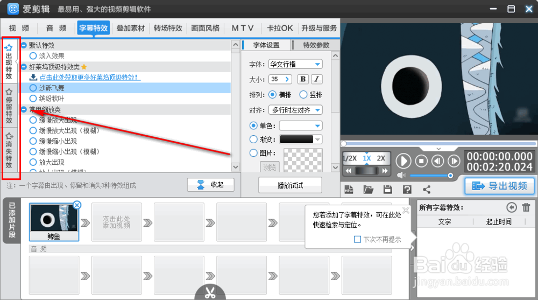Click the download icon beside Hollywood link
This screenshot has height=300, width=538.
coord(33,77)
